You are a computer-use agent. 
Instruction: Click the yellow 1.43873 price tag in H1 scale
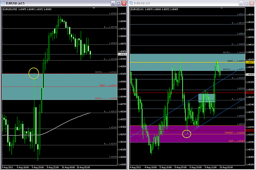click(250, 62)
